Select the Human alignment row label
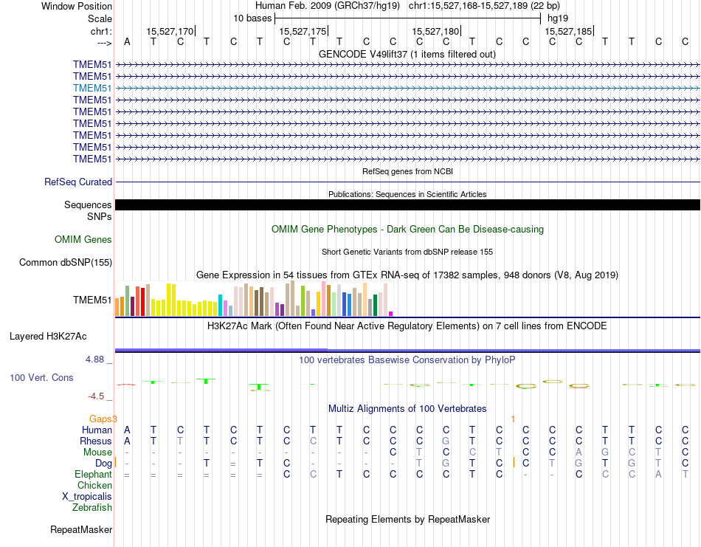Screen dimensions: 701x547 (x=97, y=430)
